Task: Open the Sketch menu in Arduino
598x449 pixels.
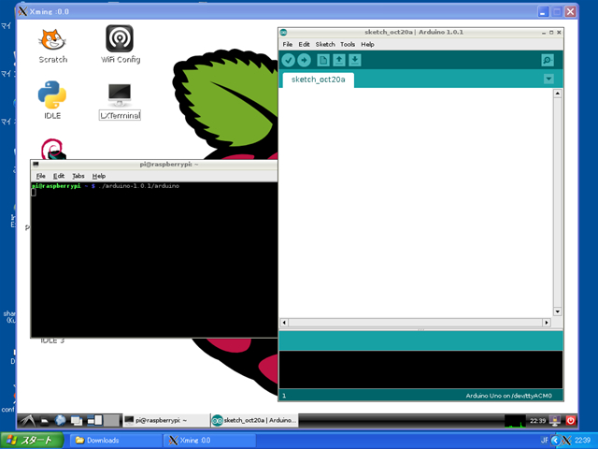Action: coord(325,44)
